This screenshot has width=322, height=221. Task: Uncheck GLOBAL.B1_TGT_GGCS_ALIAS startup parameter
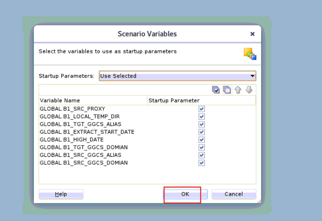pyautogui.click(x=201, y=124)
